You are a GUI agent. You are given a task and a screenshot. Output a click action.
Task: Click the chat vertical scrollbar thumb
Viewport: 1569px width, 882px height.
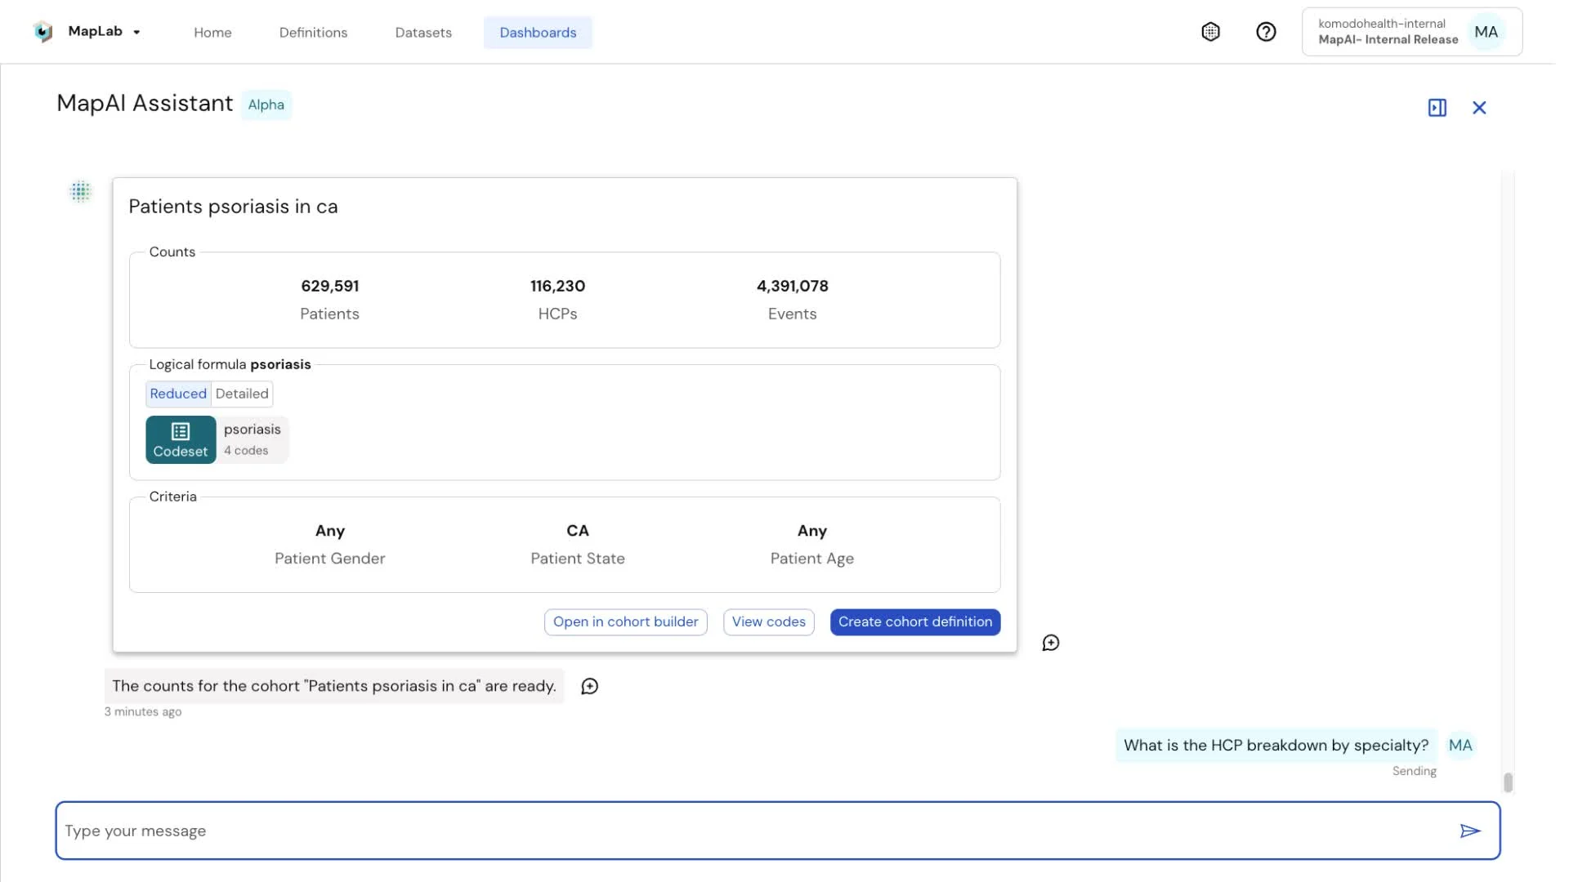point(1508,782)
